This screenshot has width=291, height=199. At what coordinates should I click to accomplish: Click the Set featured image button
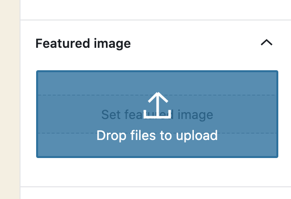157,114
